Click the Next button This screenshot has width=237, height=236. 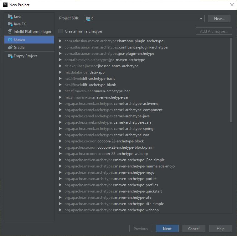pyautogui.click(x=167, y=228)
